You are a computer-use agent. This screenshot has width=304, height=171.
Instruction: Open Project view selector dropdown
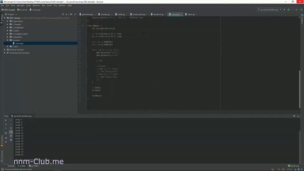[x=11, y=14]
